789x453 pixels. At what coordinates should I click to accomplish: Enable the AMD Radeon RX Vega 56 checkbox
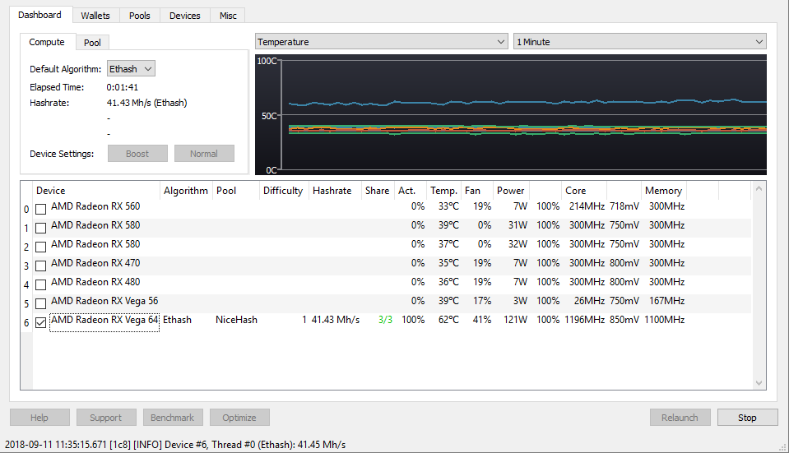41,303
